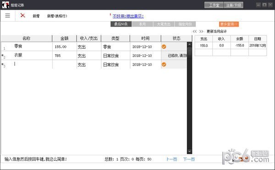Click the 2018-12-10 date in row 3
This screenshot has width=275, height=170.
pos(145,64)
